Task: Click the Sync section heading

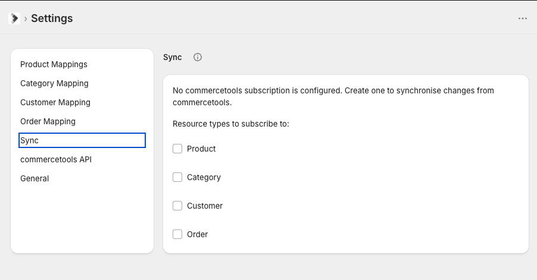Action: [x=172, y=57]
